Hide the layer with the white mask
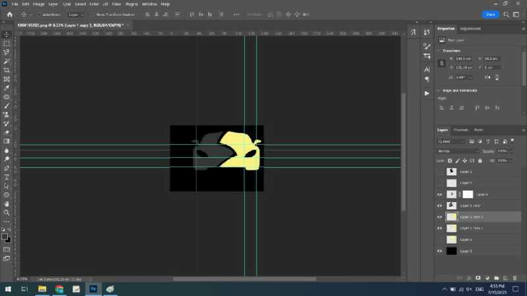Viewport: 527px width, 296px height. point(439,194)
